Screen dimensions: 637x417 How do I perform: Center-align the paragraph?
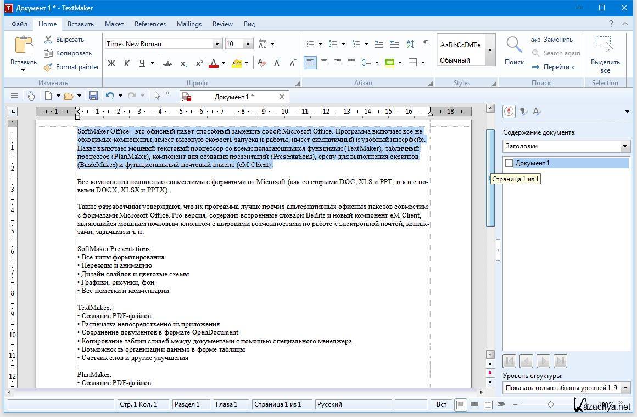pyautogui.click(x=324, y=63)
